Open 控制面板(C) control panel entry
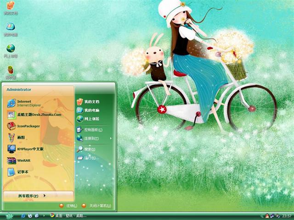 click(90, 130)
